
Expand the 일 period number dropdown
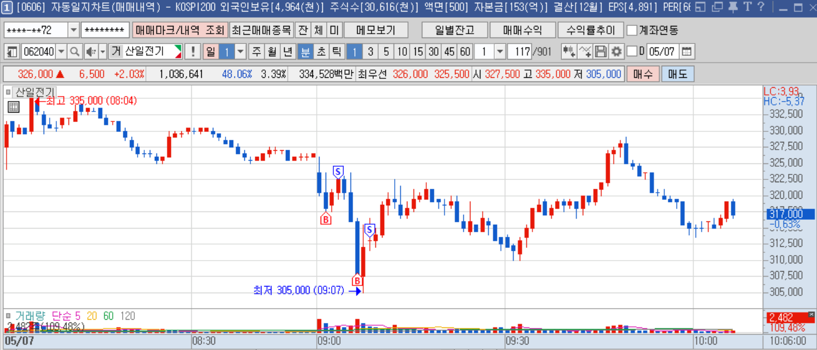[x=240, y=52]
